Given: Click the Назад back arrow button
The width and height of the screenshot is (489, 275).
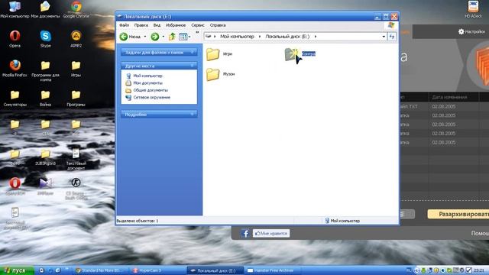Looking at the screenshot, I should (131, 37).
